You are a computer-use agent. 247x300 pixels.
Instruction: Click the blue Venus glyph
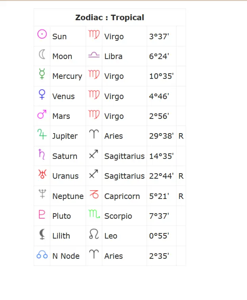[42, 94]
